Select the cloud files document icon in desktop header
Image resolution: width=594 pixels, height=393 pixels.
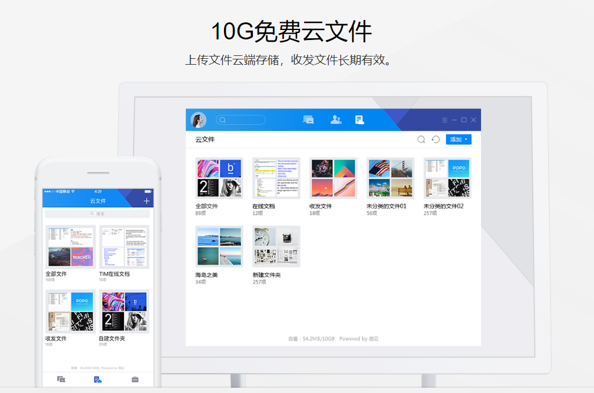click(x=359, y=120)
